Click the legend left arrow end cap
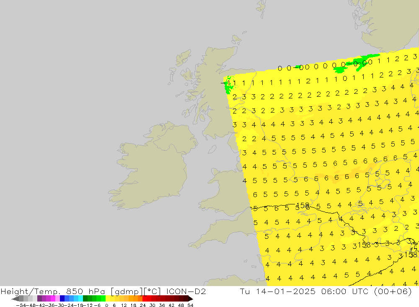Image resolution: width=419 pixels, height=307 pixels. pos(15,299)
